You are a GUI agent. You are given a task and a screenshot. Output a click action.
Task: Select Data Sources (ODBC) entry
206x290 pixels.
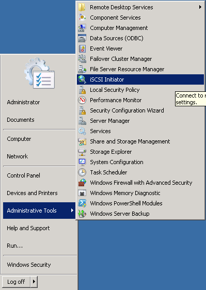tap(140, 38)
